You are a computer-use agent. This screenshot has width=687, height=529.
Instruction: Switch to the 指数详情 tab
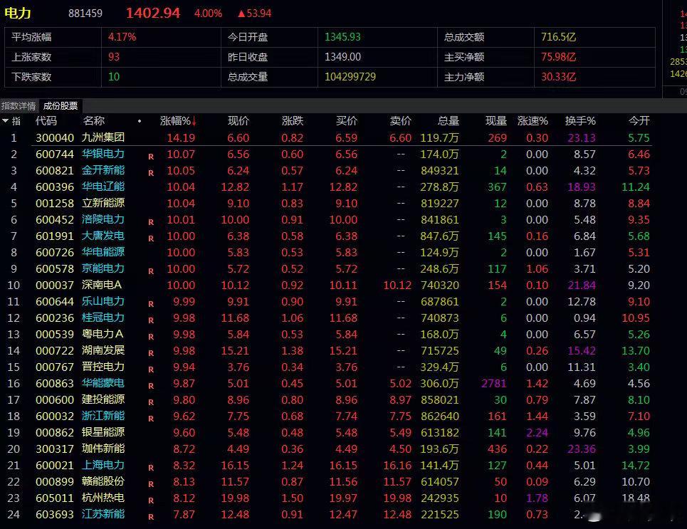click(x=19, y=106)
